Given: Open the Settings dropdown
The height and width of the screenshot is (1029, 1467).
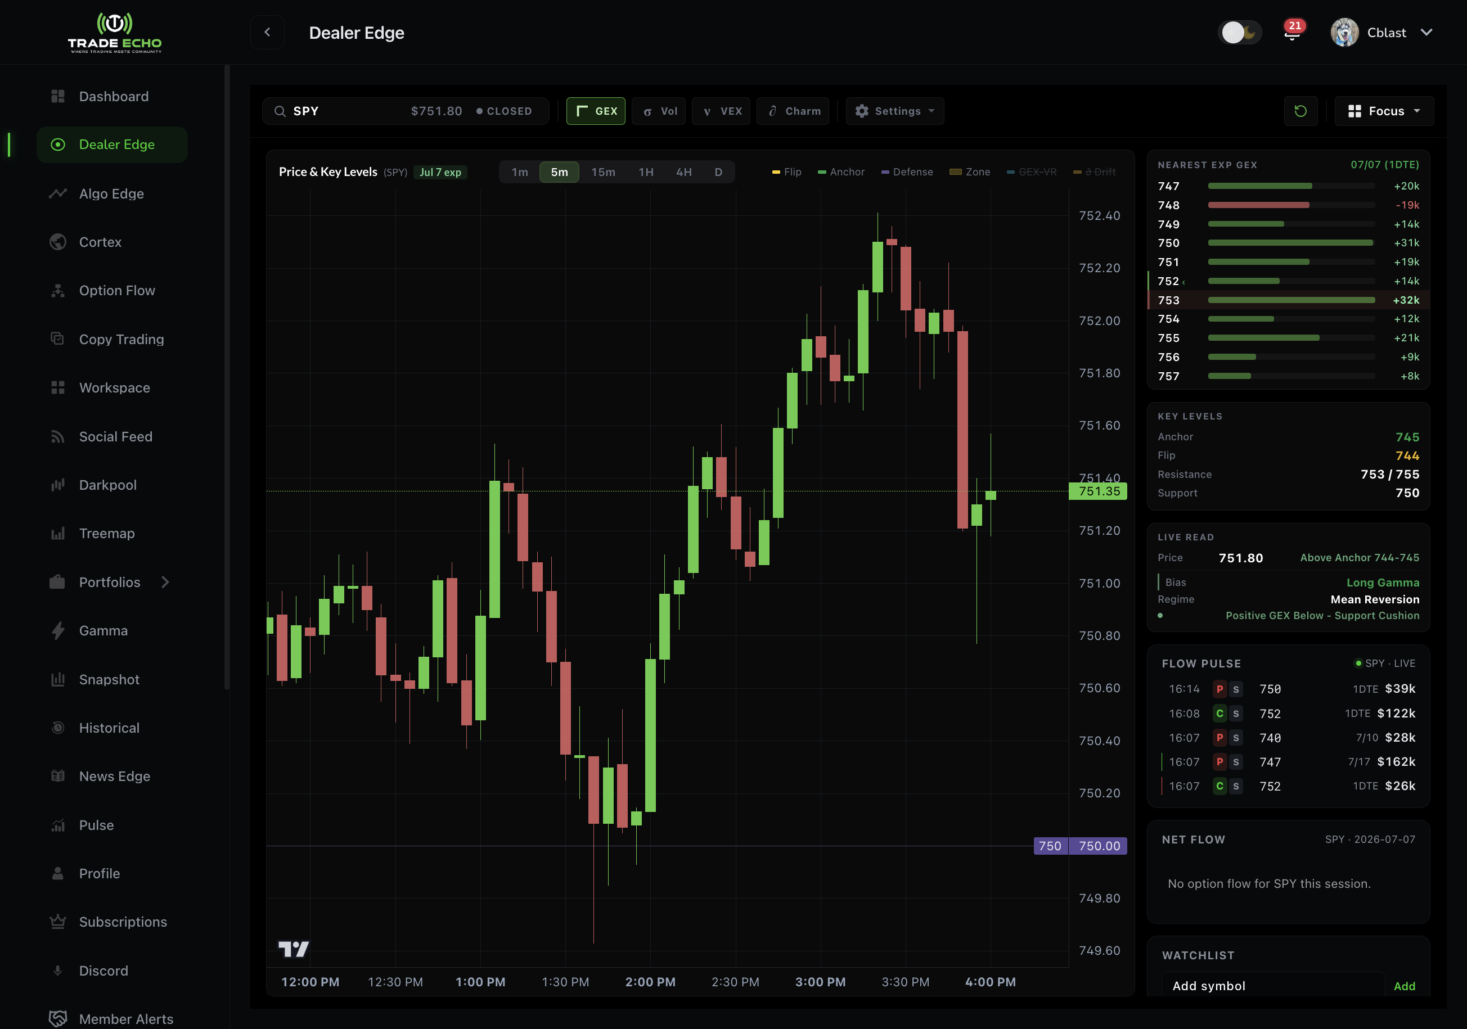Looking at the screenshot, I should click(x=894, y=111).
